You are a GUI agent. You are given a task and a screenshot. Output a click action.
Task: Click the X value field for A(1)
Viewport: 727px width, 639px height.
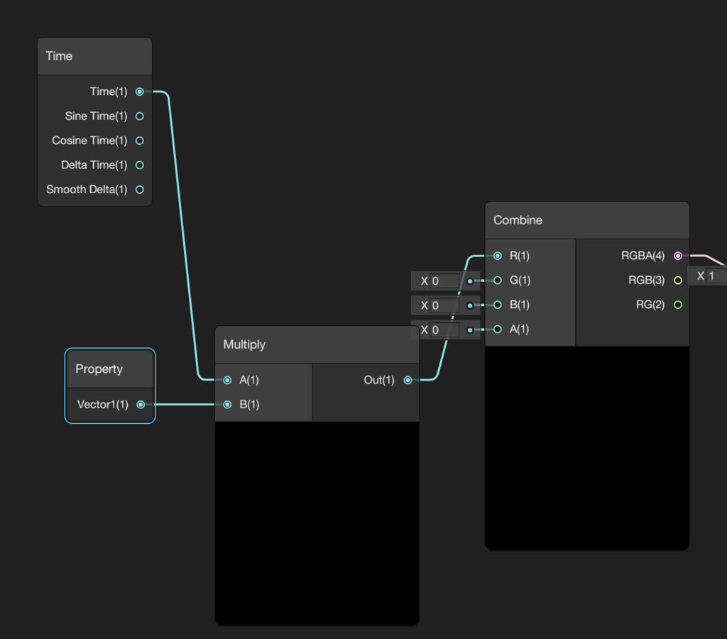[444, 330]
